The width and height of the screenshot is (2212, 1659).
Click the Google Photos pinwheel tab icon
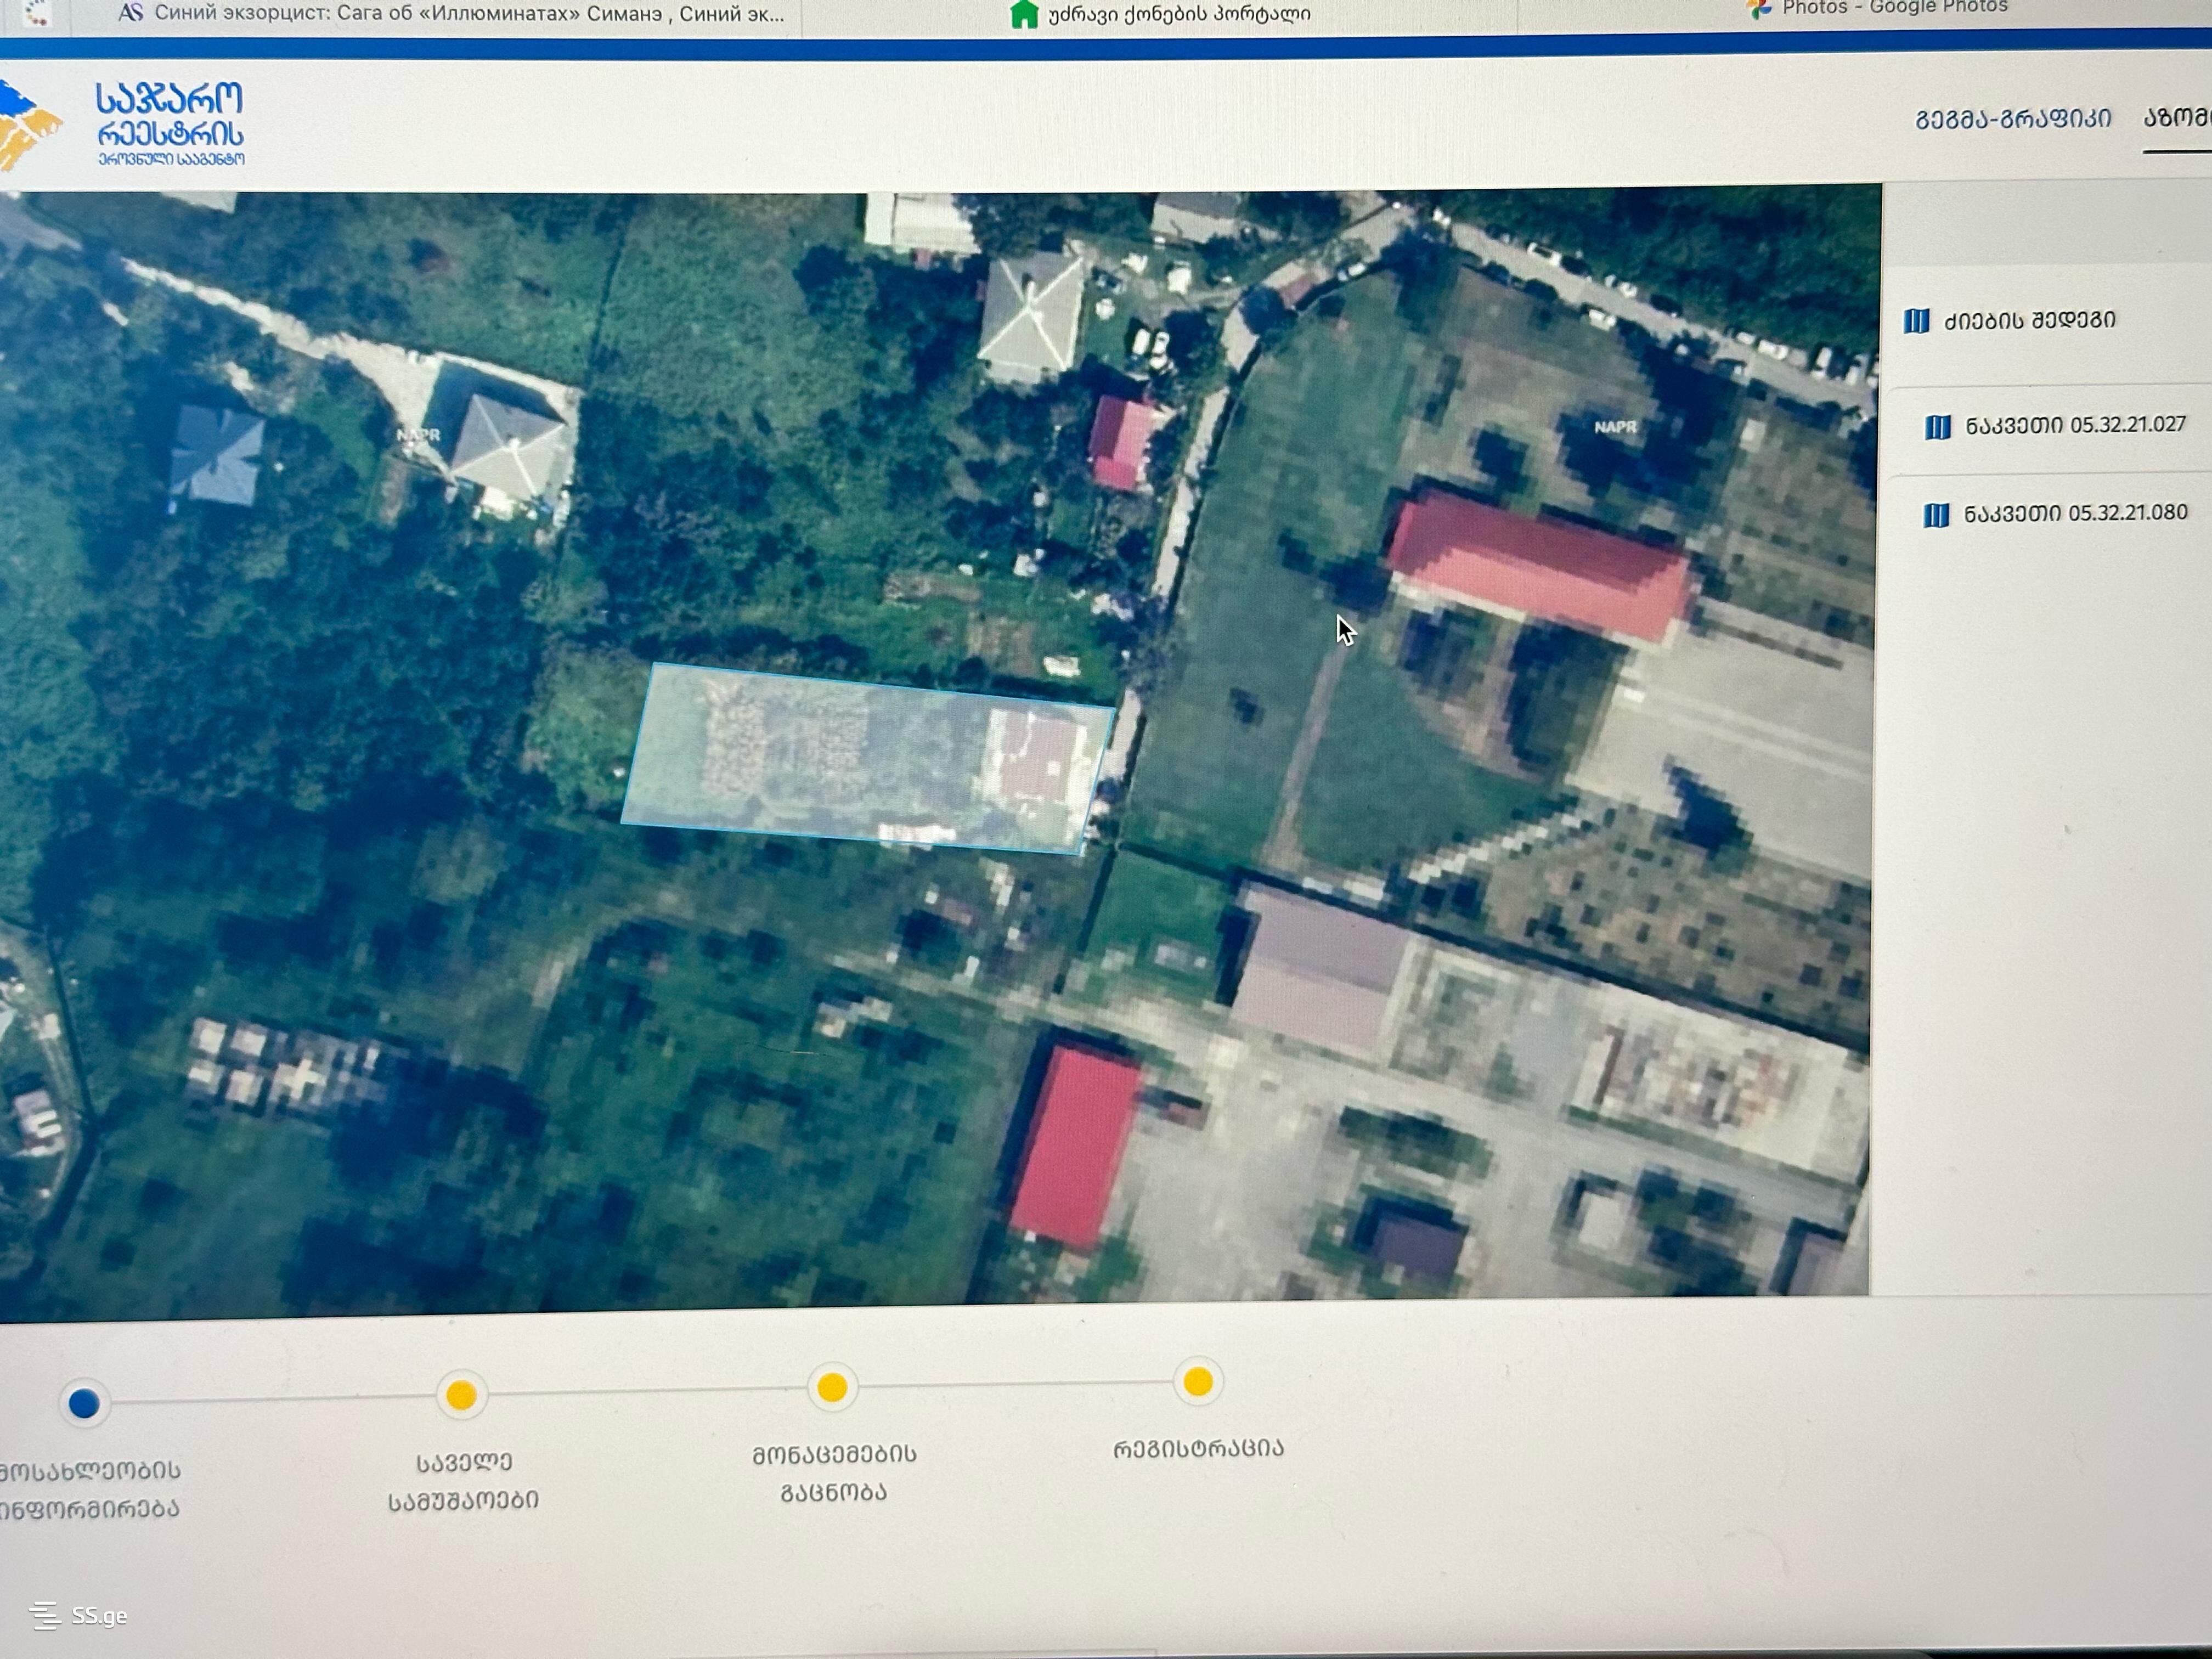point(1758,9)
